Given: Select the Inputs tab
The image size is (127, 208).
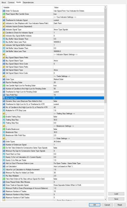Looking at the screenshot, I should tap(18, 2).
